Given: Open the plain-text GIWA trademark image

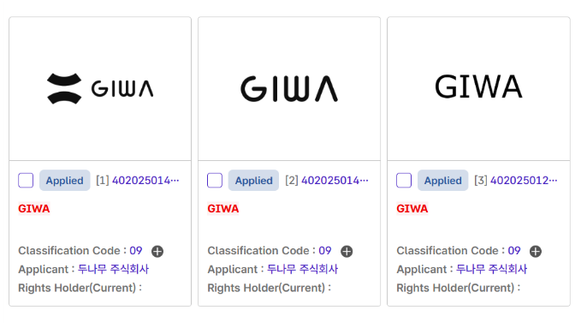Looking at the screenshot, I should point(478,86).
